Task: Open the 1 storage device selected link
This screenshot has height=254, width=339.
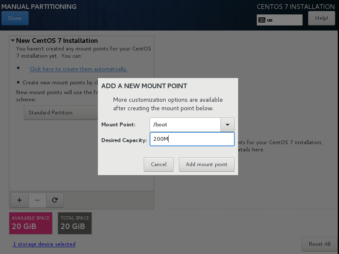Action: coord(44,244)
